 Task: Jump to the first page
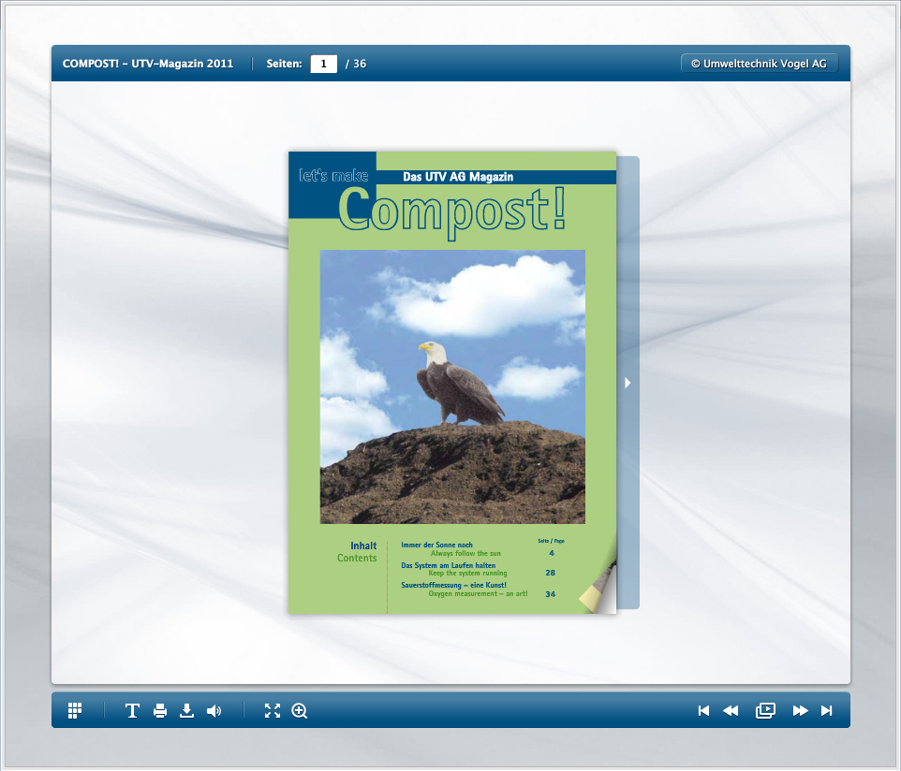point(703,710)
